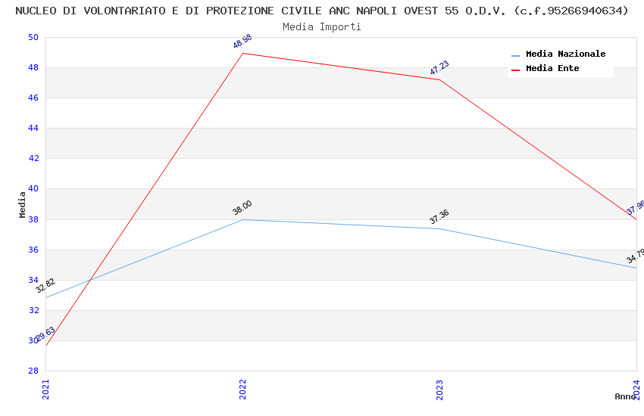Viewport: 644px width, 416px height.
Task: Click the blue Media Nazionale legend swatch
Action: (516, 55)
